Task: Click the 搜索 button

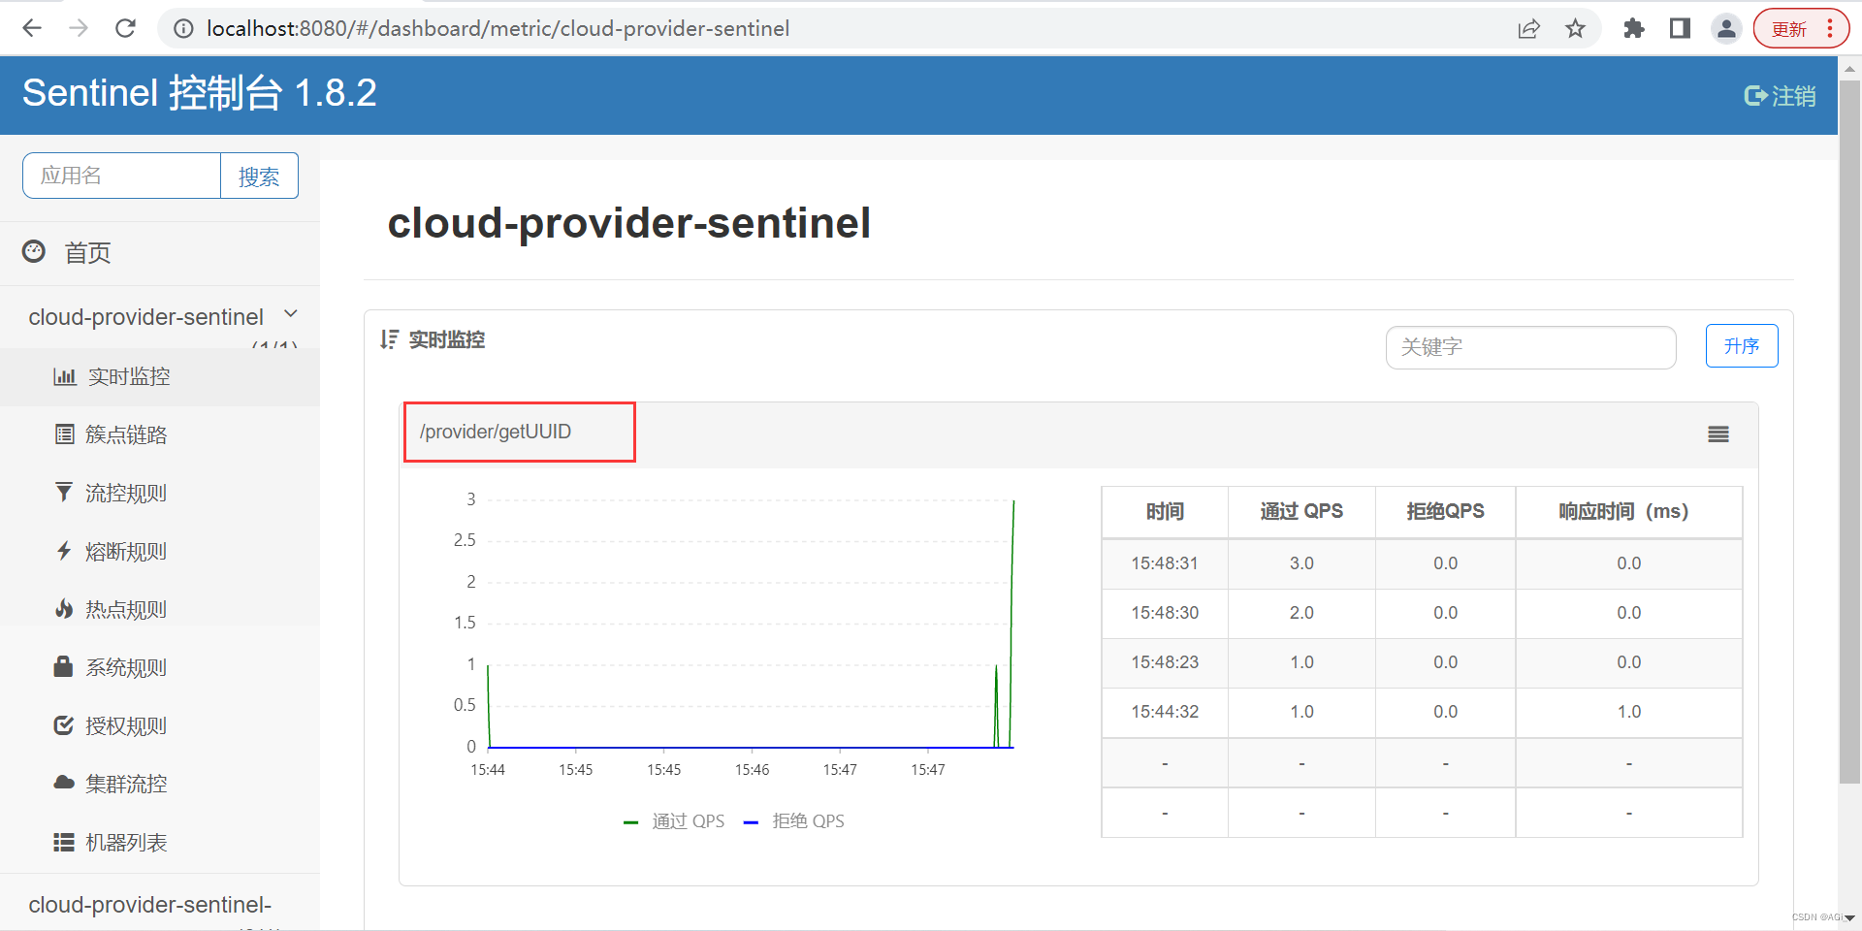Action: click(x=259, y=176)
